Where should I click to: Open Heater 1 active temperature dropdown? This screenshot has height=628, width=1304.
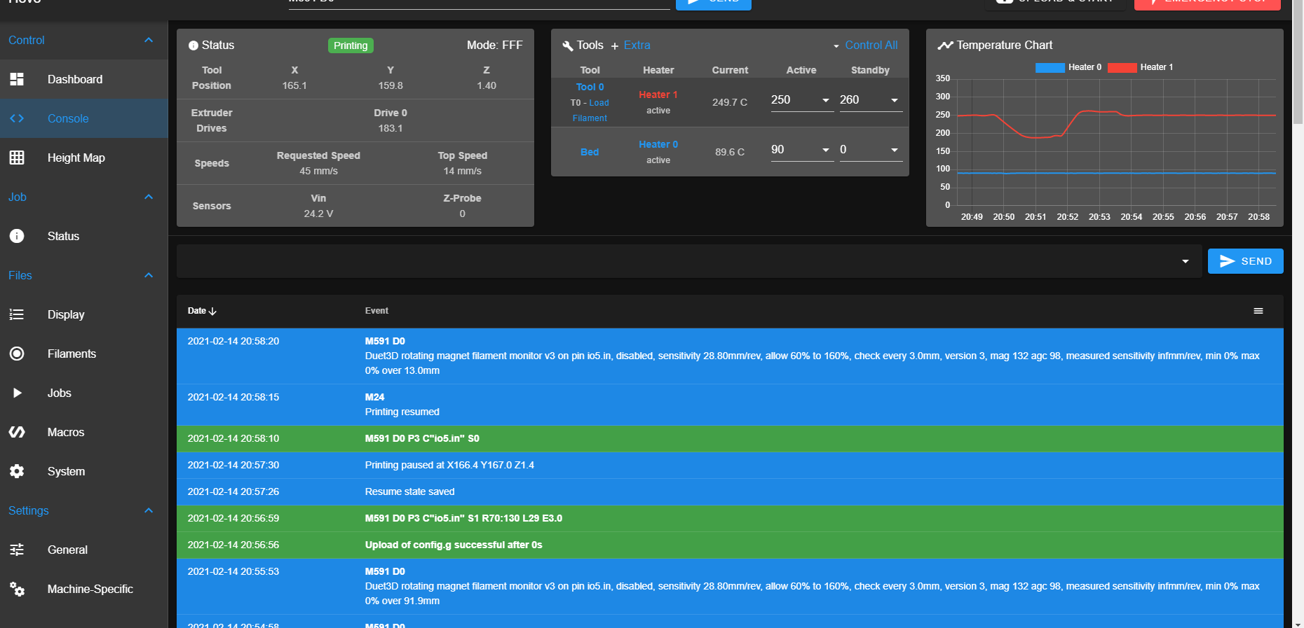click(826, 100)
